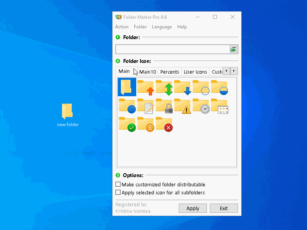Select the orange up-arrow priority folder icon
The height and width of the screenshot is (230, 307).
click(x=145, y=87)
